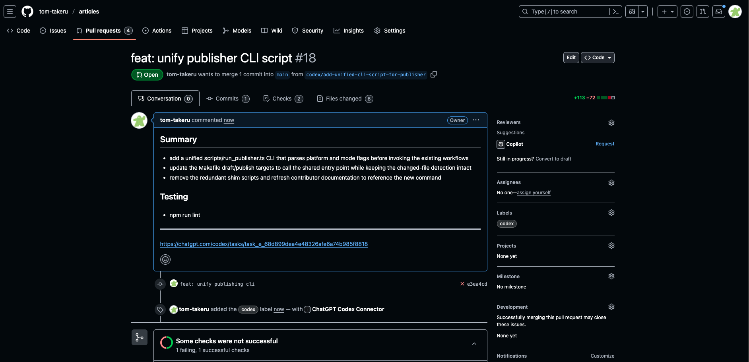Image resolution: width=749 pixels, height=362 pixels.
Task: Open the navigation hamburger menu
Action: click(10, 11)
